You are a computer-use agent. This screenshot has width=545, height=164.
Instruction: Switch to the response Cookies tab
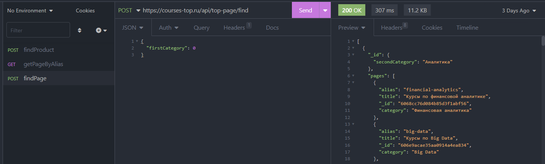[x=432, y=27]
